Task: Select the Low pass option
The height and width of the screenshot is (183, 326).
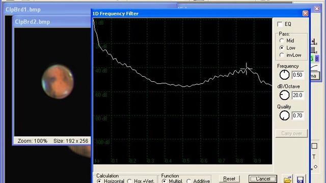Action: point(282,48)
